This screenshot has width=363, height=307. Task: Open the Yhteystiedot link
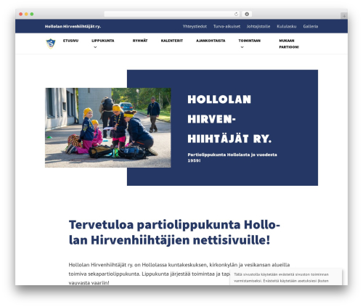195,26
